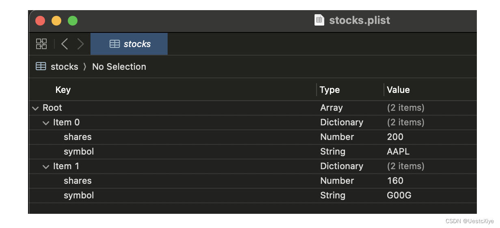
Task: Go forward with the right chevron
Action: (80, 44)
